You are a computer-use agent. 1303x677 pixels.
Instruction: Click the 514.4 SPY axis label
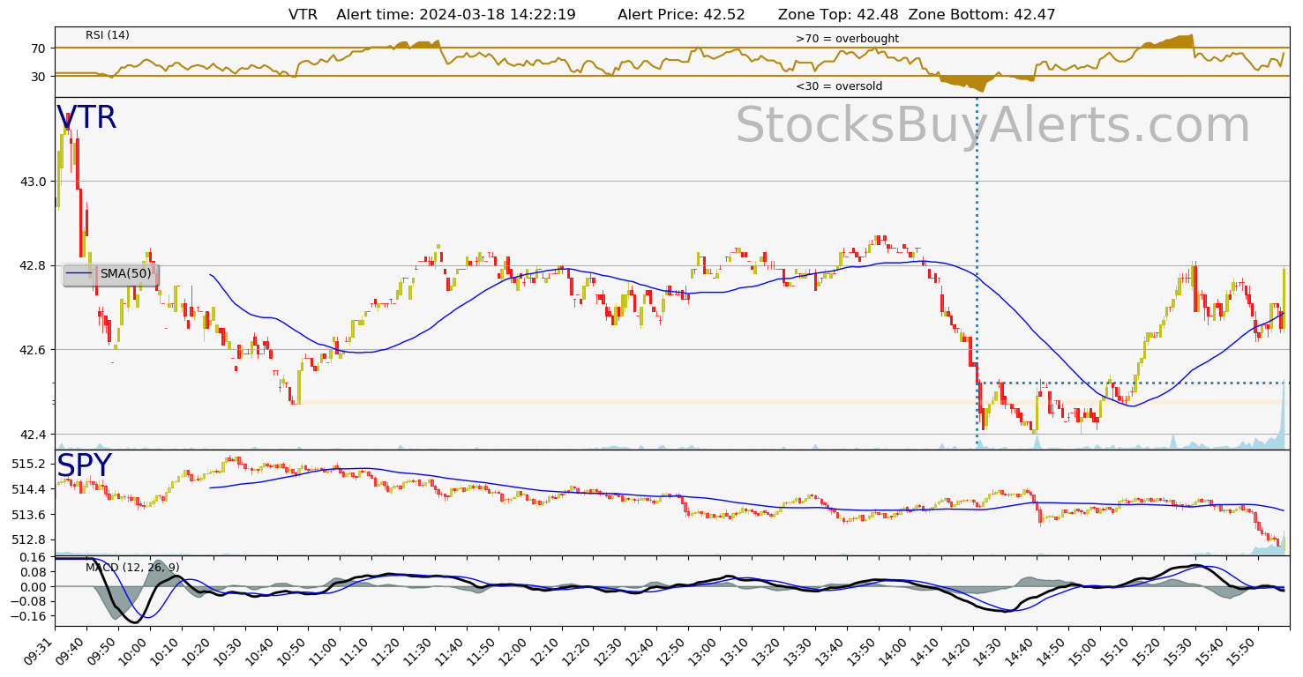tap(31, 489)
